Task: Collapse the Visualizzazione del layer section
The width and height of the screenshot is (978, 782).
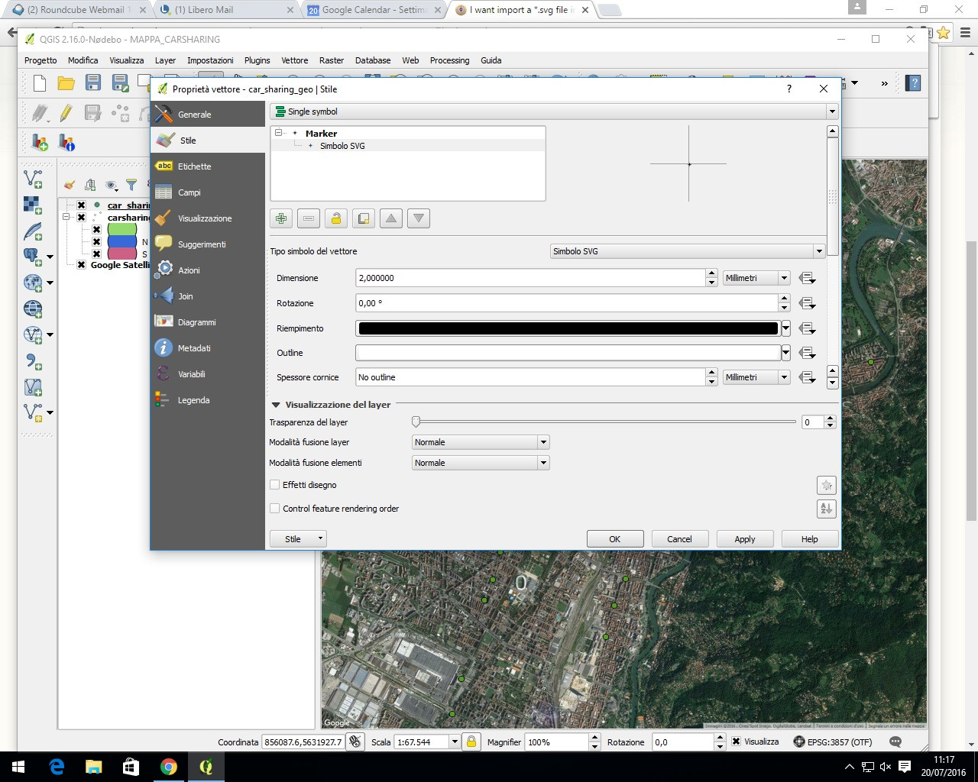Action: (x=276, y=405)
